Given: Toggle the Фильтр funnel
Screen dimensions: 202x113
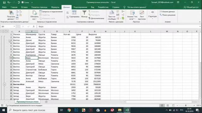Looking at the screenshot, I should 84,14.
